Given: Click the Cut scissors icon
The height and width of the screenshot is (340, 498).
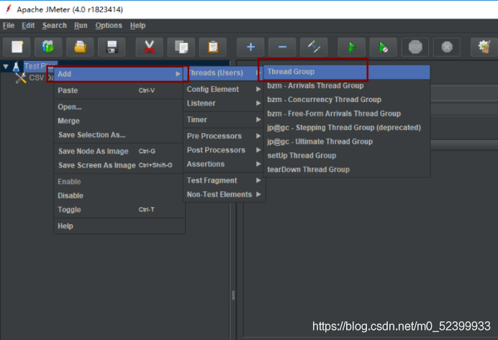Looking at the screenshot, I should click(149, 47).
